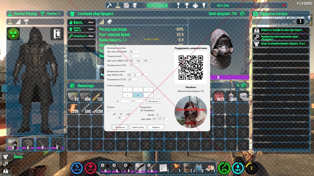Open the quests exclamation mark icon
This screenshot has height=176, width=314.
coord(178,6)
